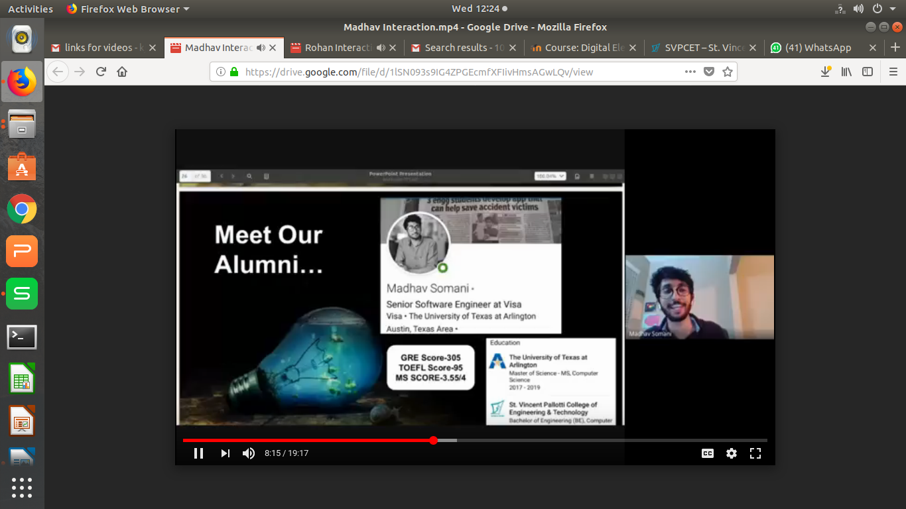Pause the Madhav Interaction video
Image resolution: width=906 pixels, height=509 pixels.
point(198,453)
